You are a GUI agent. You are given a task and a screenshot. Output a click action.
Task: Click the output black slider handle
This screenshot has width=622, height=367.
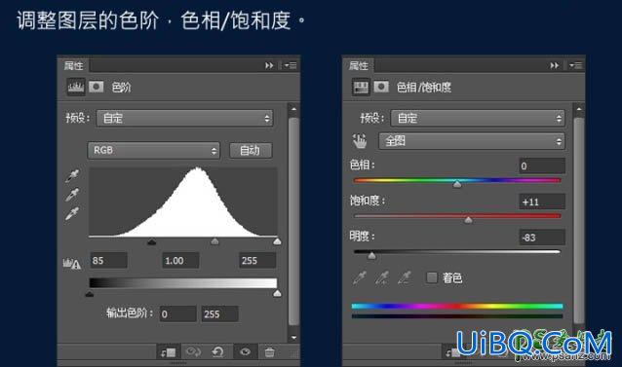coord(90,293)
